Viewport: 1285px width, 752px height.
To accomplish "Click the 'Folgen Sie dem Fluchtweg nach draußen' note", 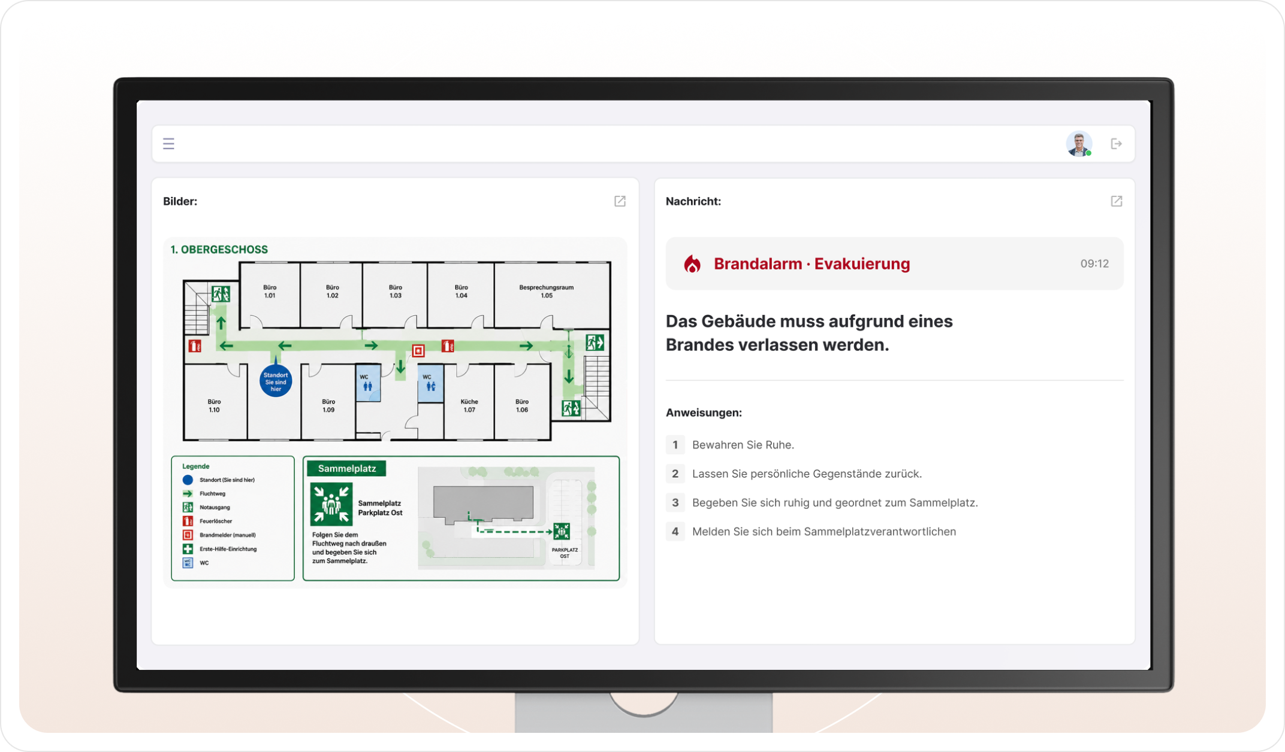I will pos(349,548).
